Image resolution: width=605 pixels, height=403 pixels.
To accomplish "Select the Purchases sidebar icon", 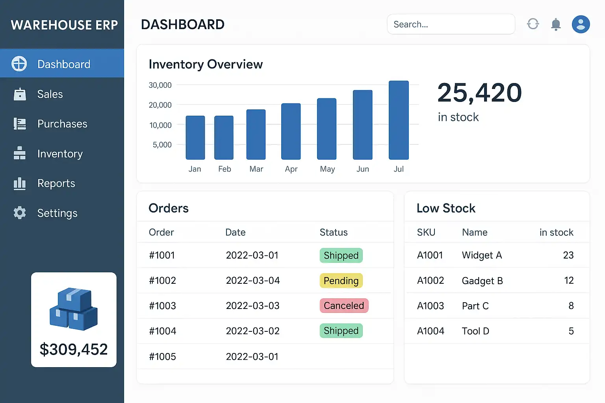I will pos(20,124).
